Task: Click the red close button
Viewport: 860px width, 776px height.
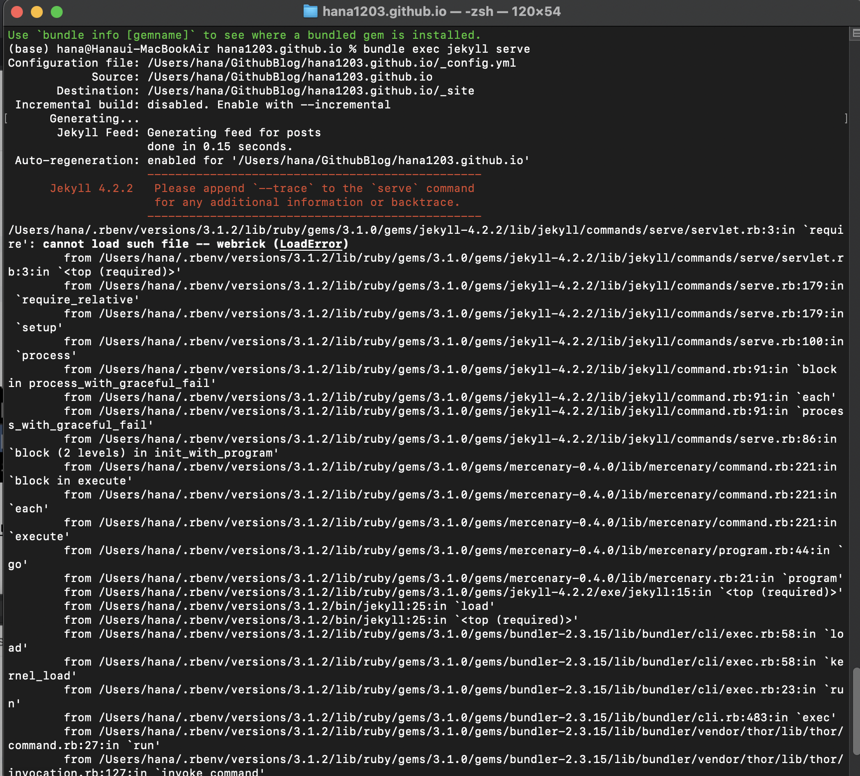Action: click(x=16, y=11)
